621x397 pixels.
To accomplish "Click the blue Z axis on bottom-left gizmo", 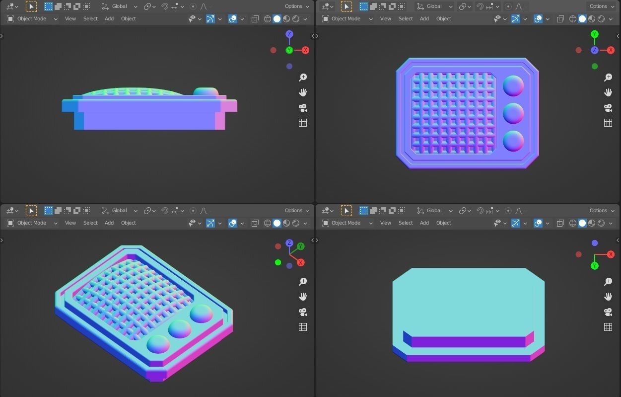I will point(289,243).
